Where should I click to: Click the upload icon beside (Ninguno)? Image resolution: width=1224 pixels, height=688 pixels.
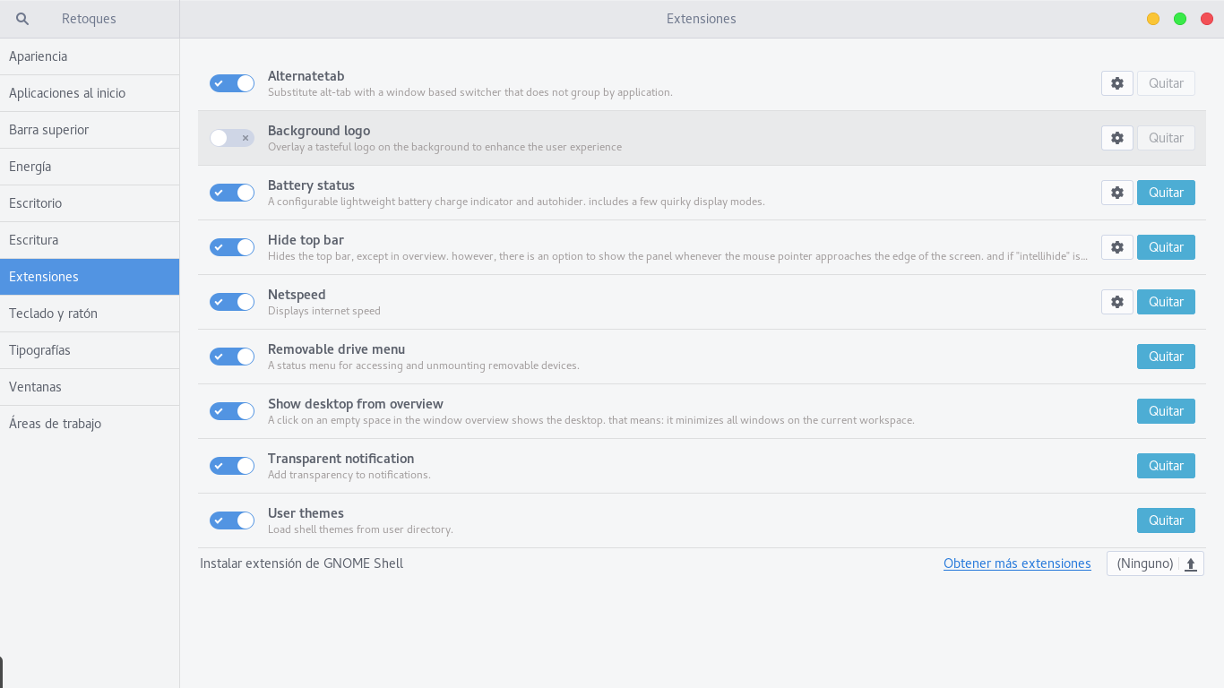coord(1191,563)
